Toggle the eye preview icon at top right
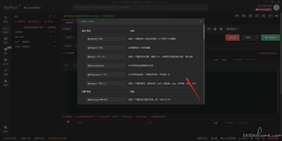Screen dimensions: 282x141 click(x=277, y=16)
